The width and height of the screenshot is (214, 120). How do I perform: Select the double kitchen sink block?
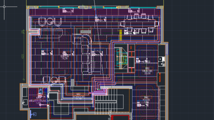tap(162, 62)
